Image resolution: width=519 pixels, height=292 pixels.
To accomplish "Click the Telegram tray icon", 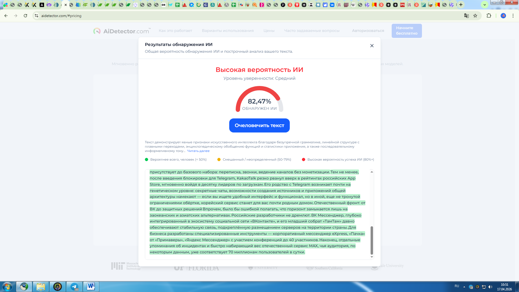I will (x=471, y=287).
